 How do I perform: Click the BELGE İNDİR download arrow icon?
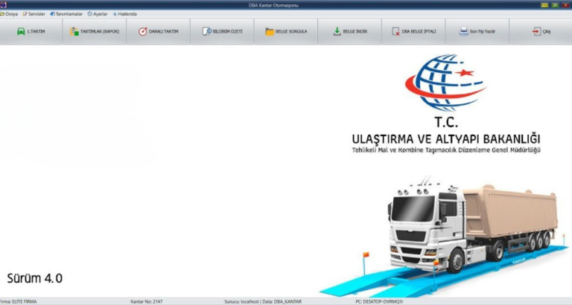337,32
